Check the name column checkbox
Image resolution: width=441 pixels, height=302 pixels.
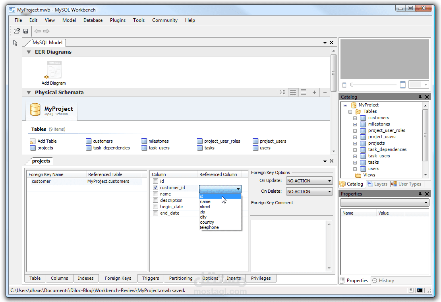point(155,194)
